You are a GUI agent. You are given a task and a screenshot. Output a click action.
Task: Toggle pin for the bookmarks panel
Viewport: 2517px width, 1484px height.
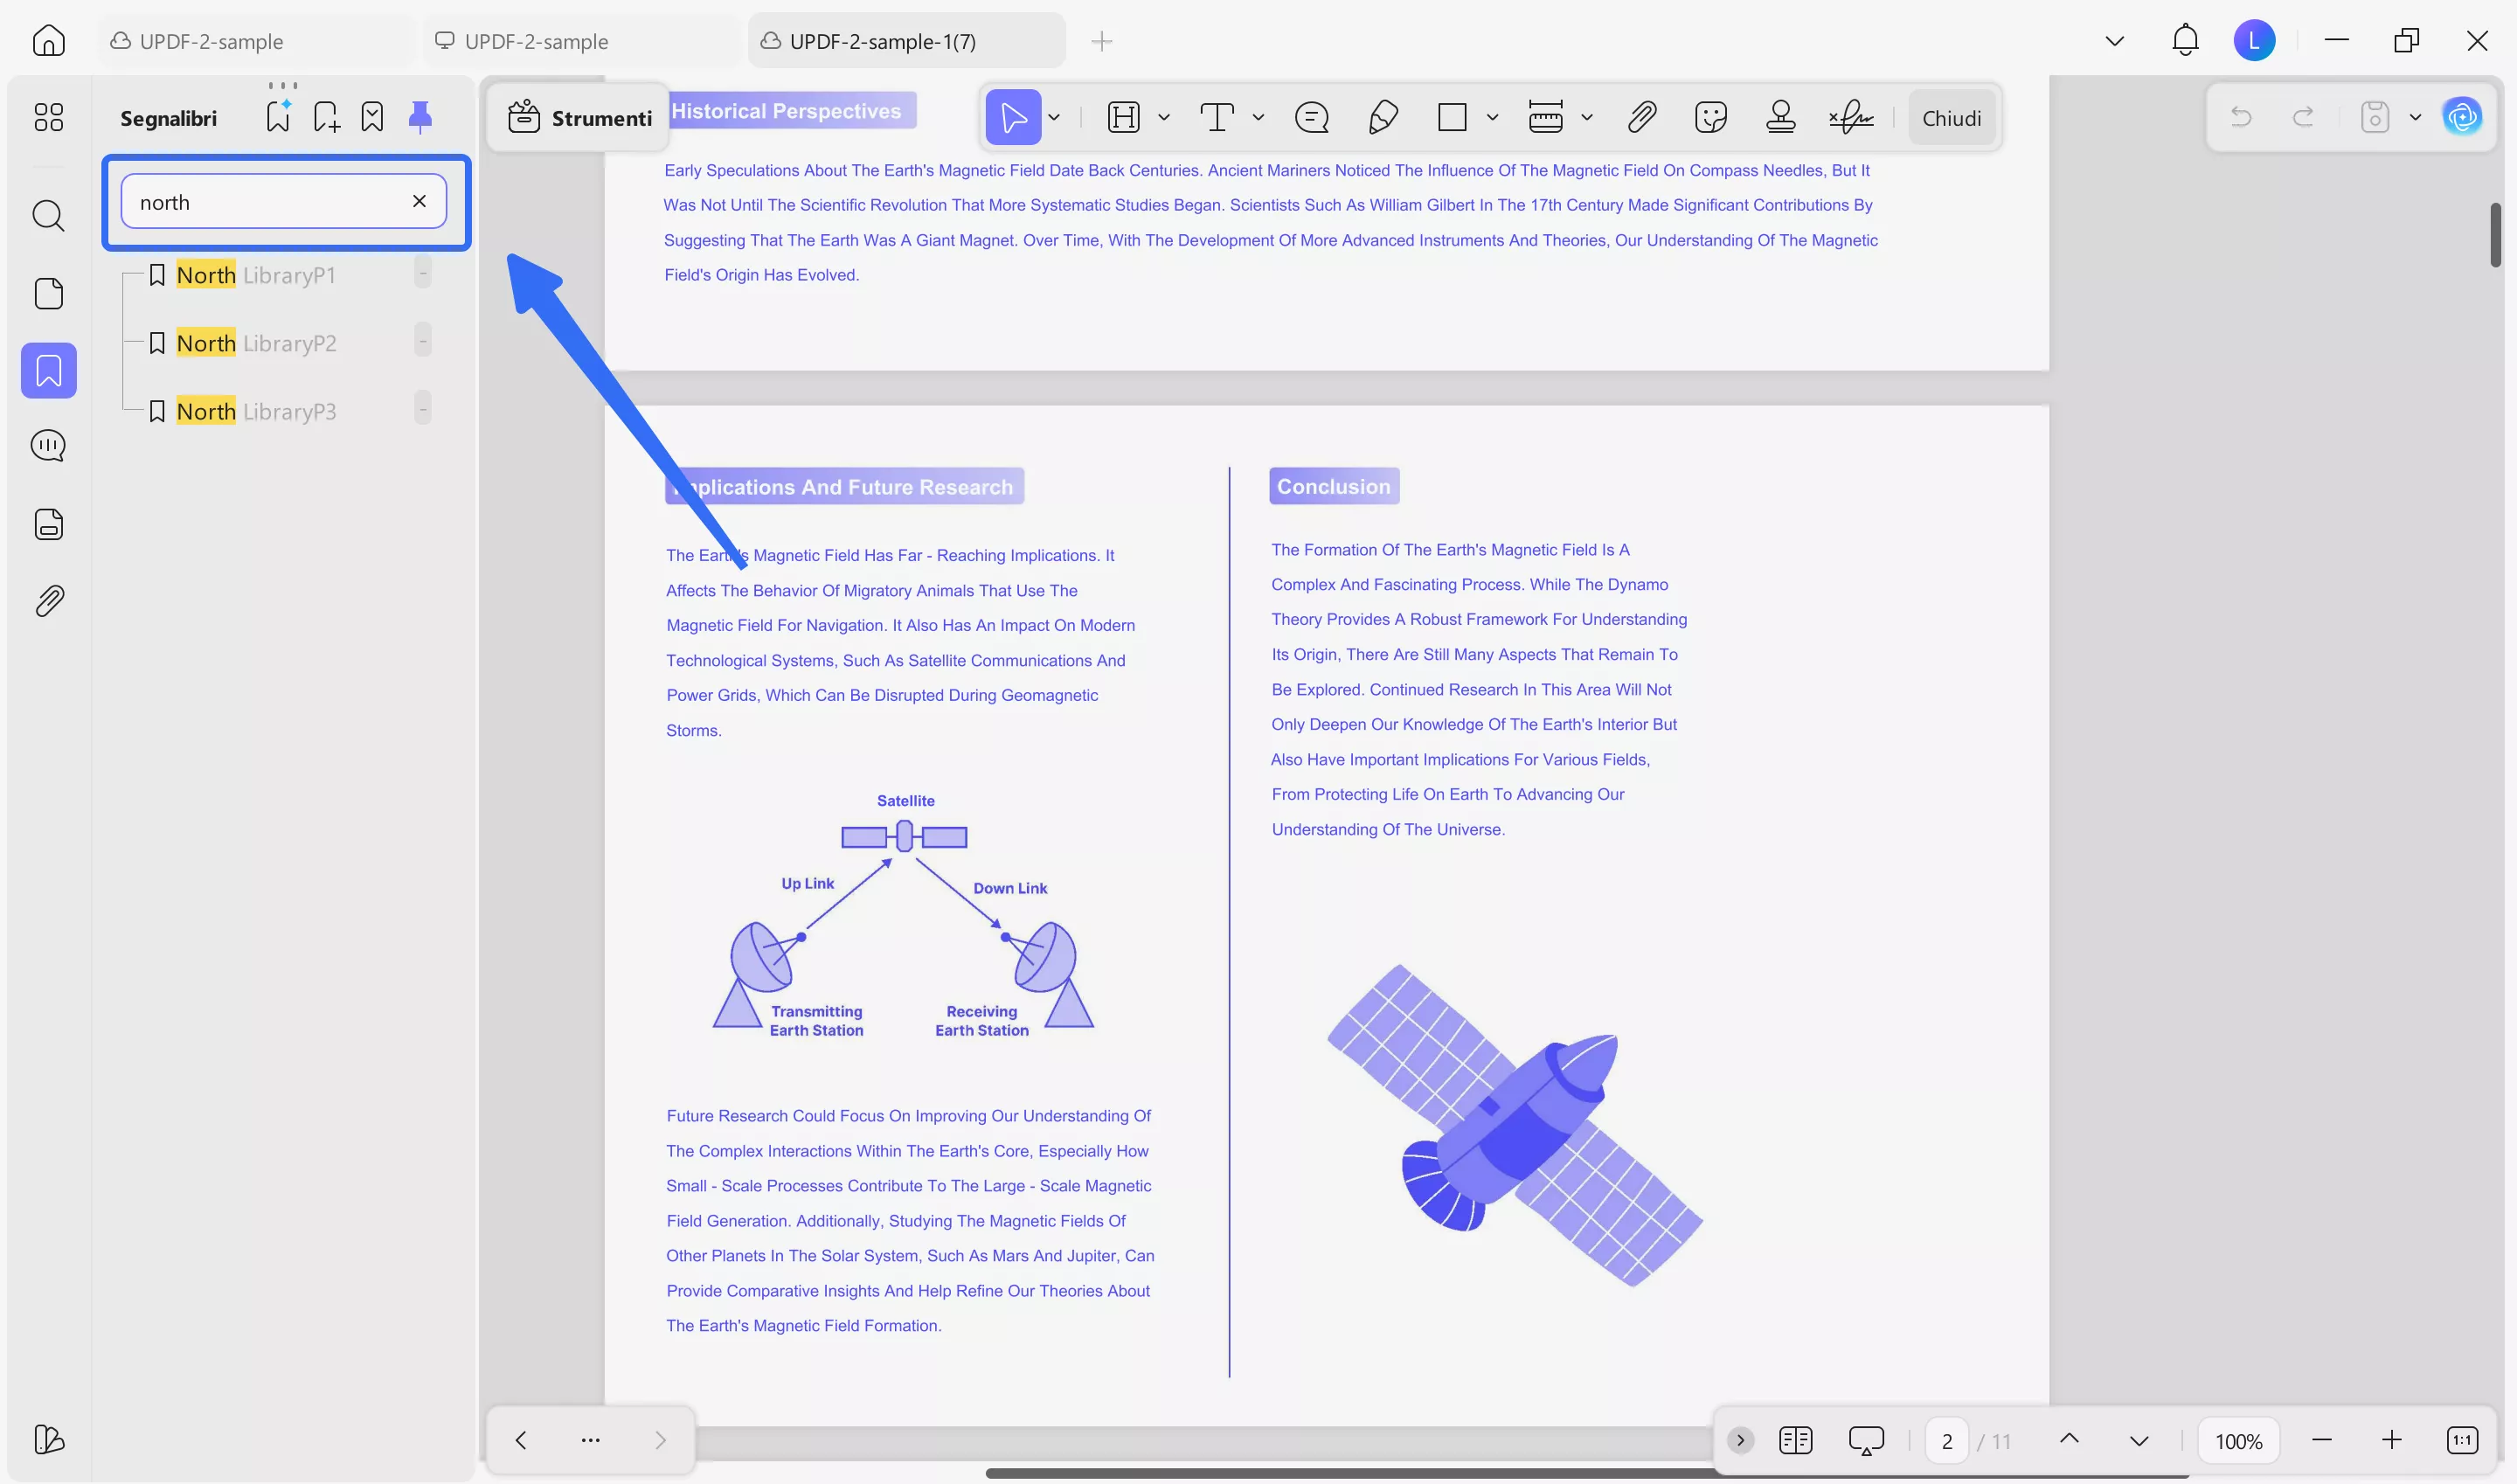[x=420, y=115]
